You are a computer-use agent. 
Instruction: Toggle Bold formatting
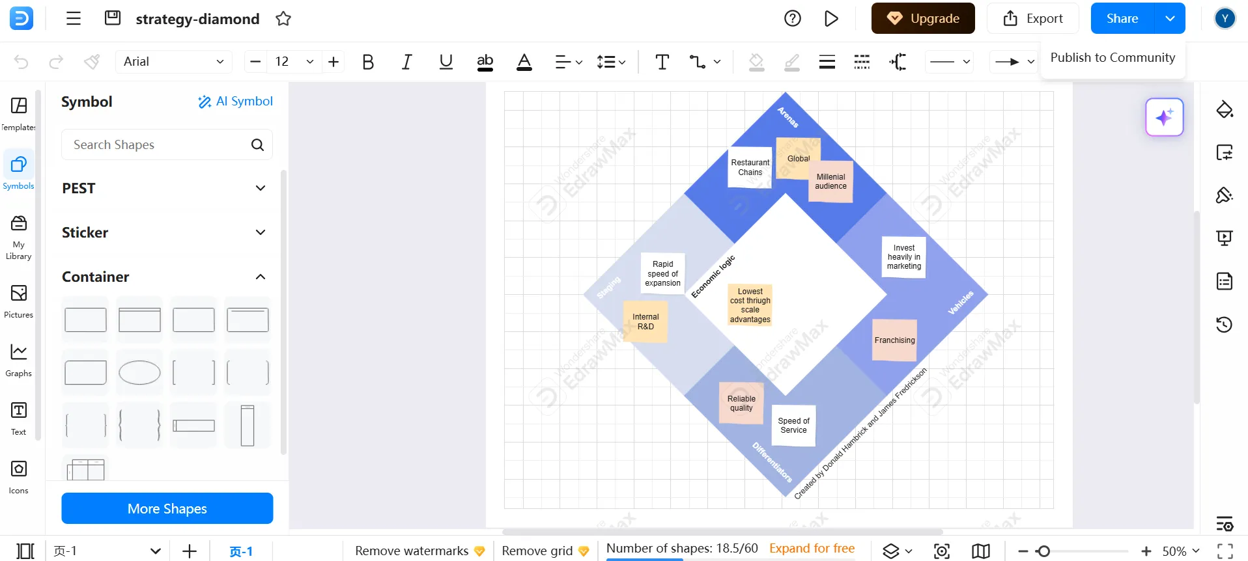pyautogui.click(x=368, y=62)
